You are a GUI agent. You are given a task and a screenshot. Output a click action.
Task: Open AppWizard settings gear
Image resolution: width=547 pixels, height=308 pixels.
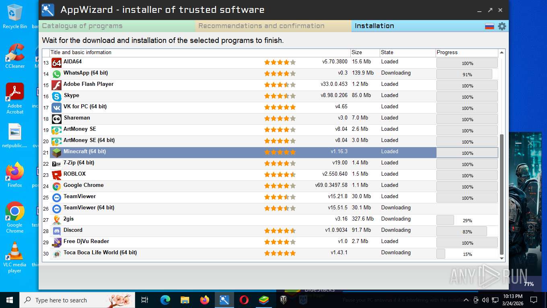click(x=502, y=26)
